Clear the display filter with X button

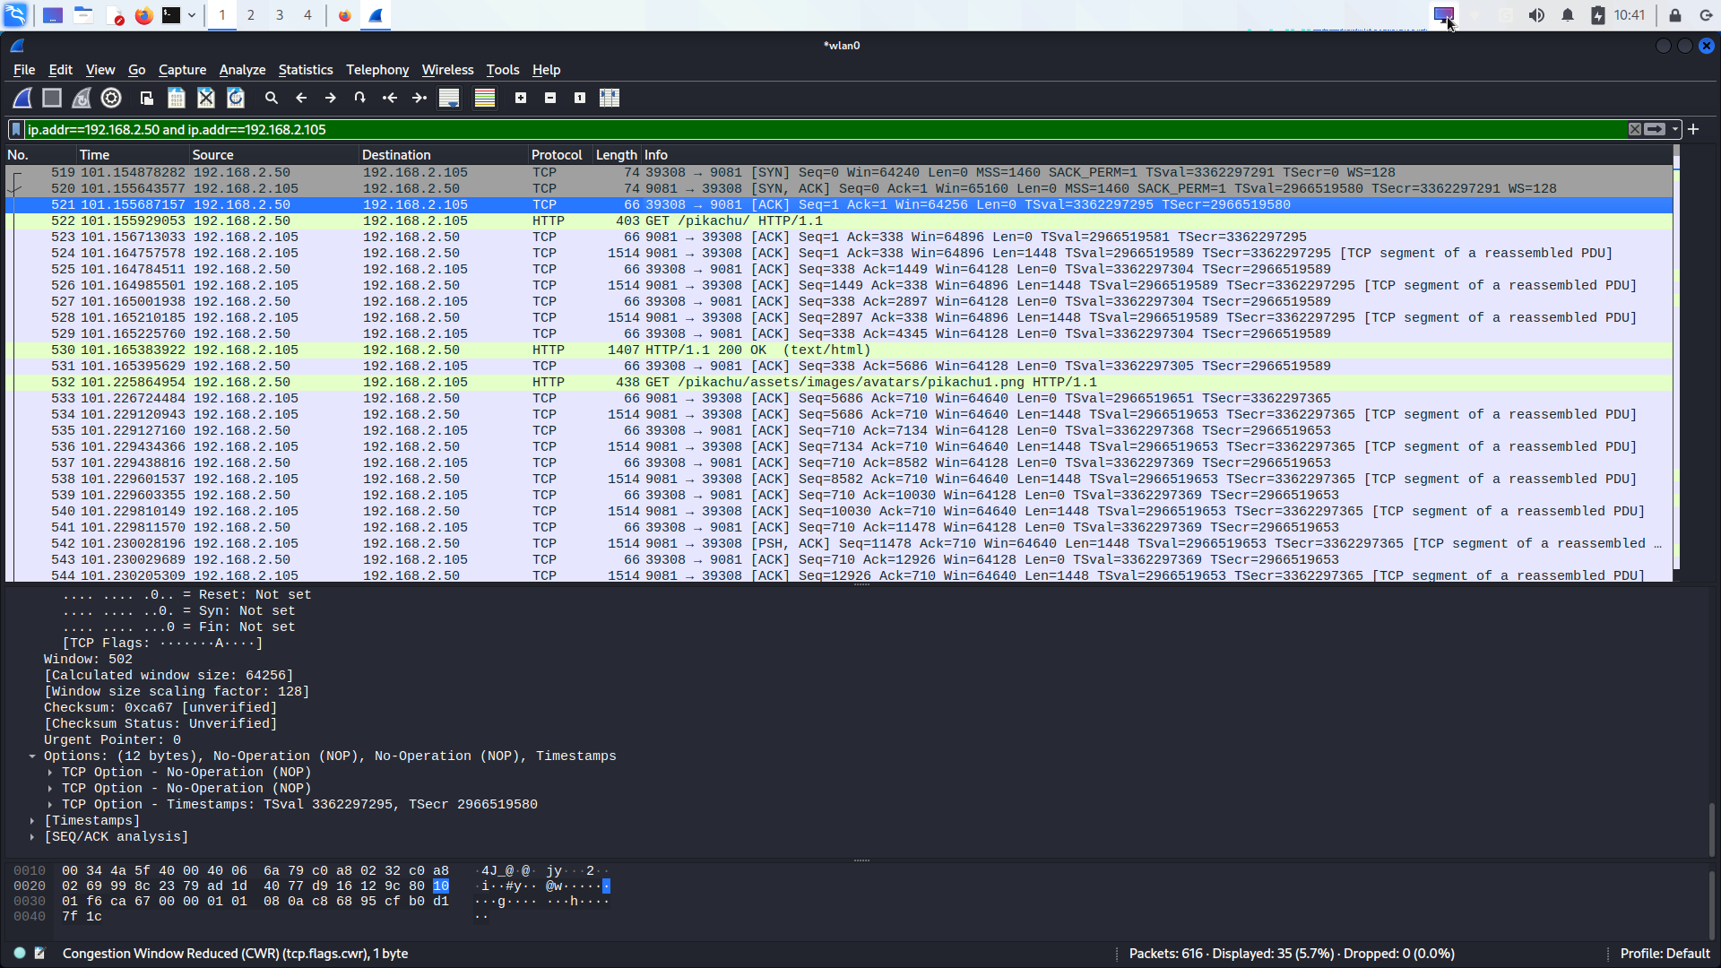click(1635, 130)
